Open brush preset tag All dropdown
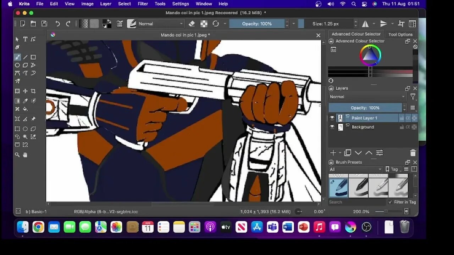 pyautogui.click(x=356, y=169)
